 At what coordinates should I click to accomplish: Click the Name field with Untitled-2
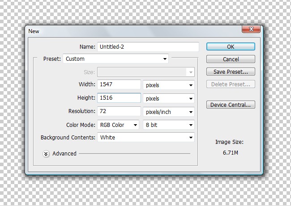[148, 46]
